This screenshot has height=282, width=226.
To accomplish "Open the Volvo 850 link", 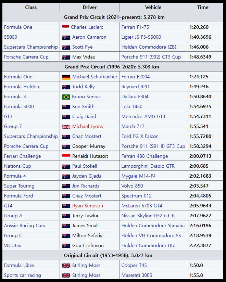I will coord(132,186).
